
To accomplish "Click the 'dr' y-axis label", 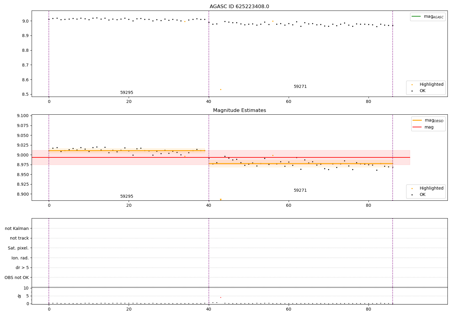I will click(x=20, y=296).
